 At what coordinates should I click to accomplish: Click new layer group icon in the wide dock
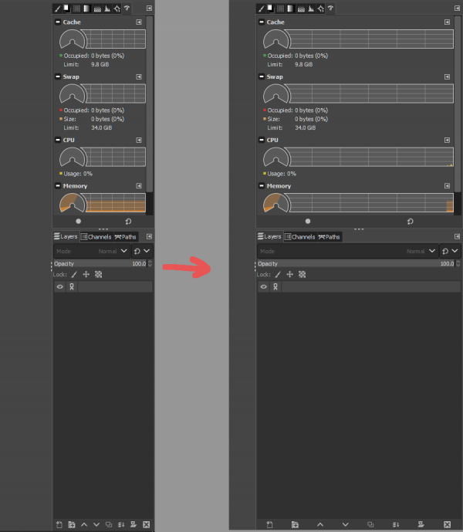click(x=295, y=524)
